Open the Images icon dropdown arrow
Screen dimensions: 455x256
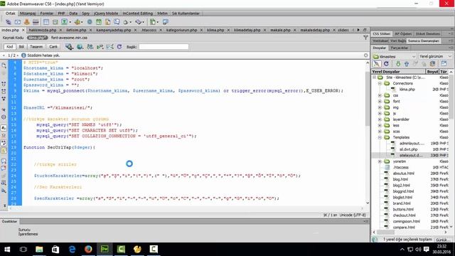(70, 22)
